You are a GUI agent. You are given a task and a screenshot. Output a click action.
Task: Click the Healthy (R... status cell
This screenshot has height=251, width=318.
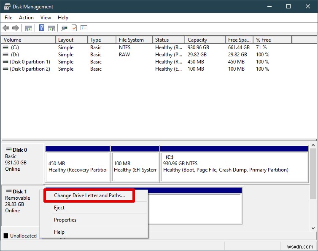[x=169, y=62]
